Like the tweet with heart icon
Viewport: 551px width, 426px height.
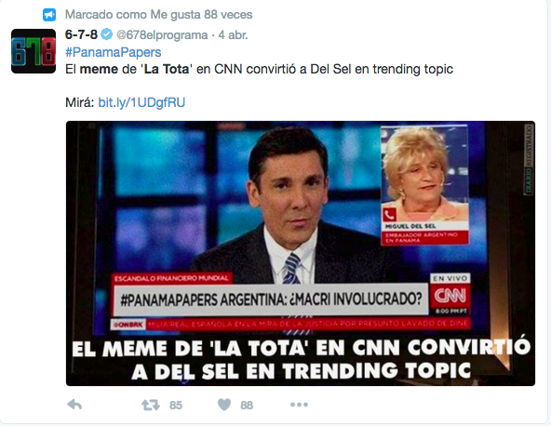[x=224, y=405]
